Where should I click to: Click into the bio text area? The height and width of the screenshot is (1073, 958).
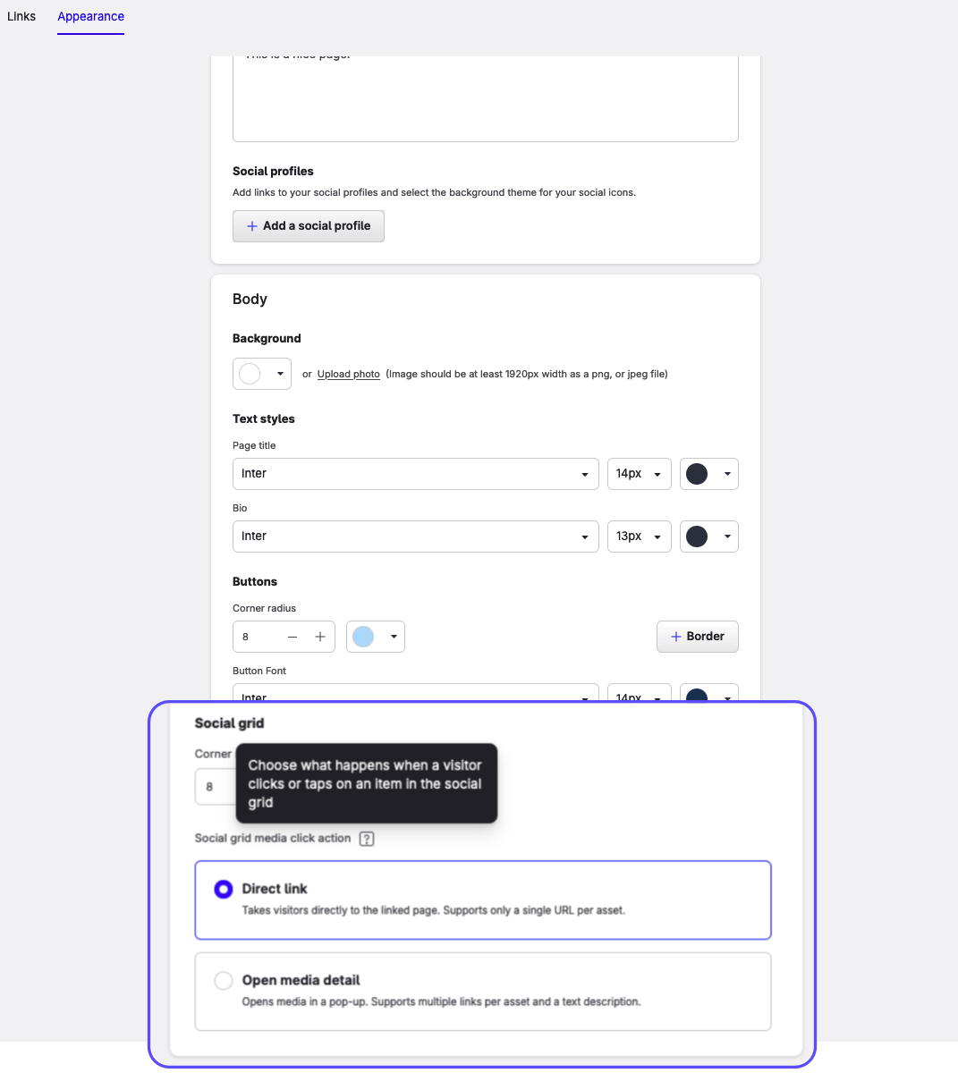point(485,98)
